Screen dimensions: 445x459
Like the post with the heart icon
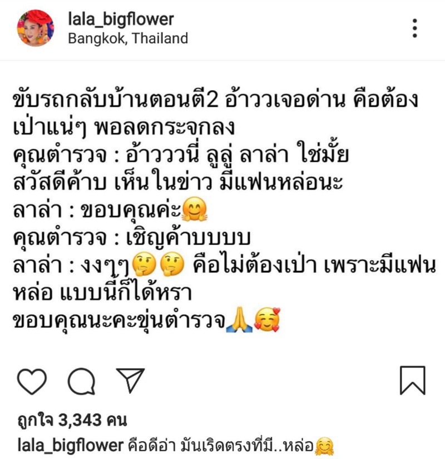pos(32,381)
